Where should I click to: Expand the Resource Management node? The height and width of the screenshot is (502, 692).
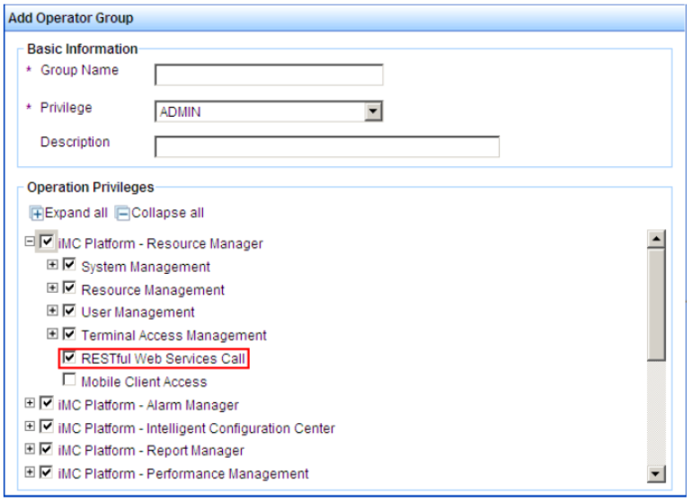pos(52,287)
